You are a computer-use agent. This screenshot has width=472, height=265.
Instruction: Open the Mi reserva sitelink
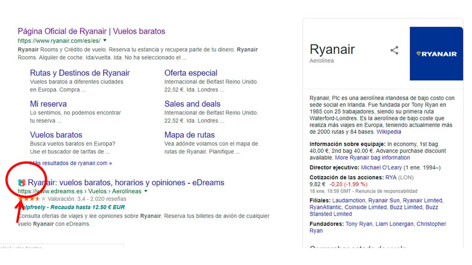(x=48, y=104)
